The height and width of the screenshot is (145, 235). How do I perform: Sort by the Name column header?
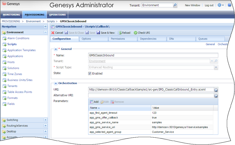[x=120, y=108]
